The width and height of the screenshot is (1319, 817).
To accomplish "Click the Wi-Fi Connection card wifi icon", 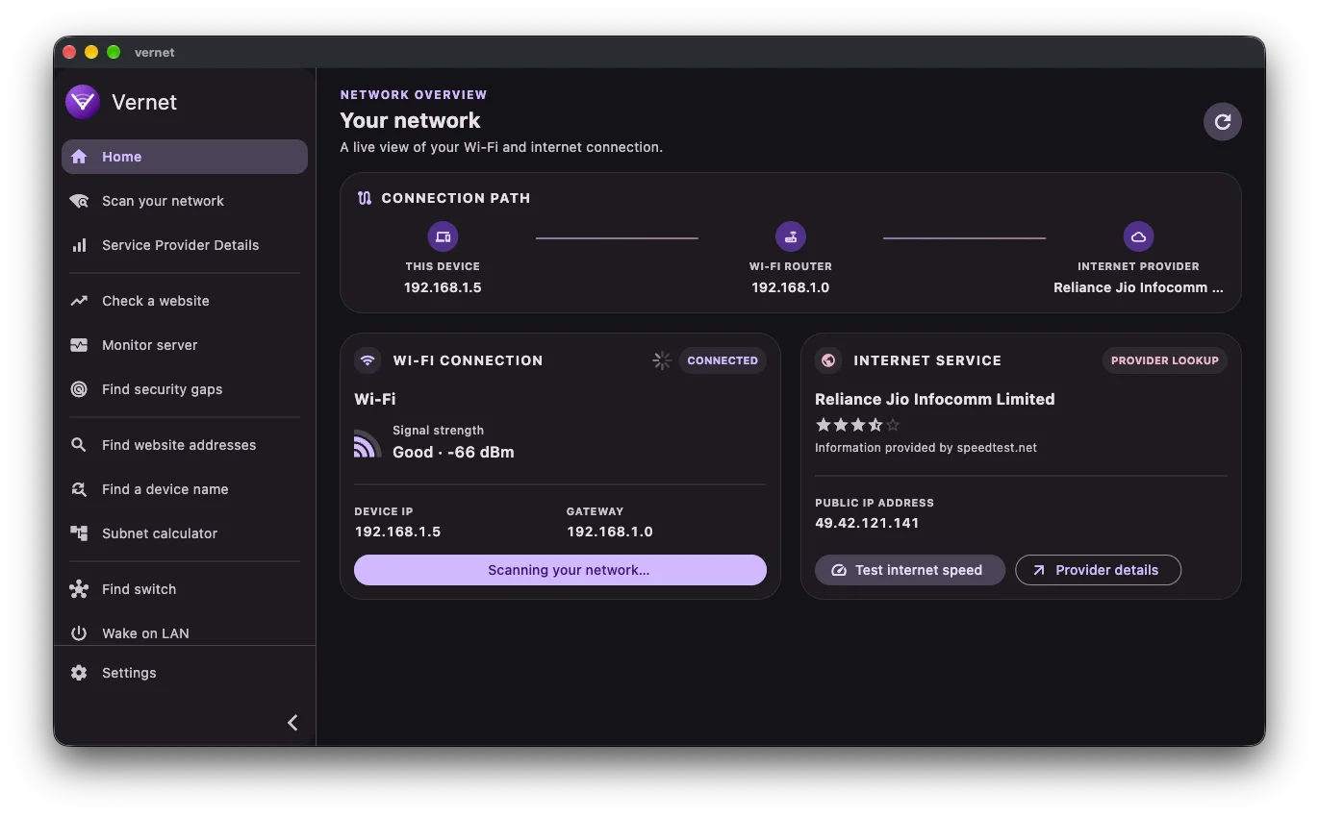I will (x=368, y=360).
